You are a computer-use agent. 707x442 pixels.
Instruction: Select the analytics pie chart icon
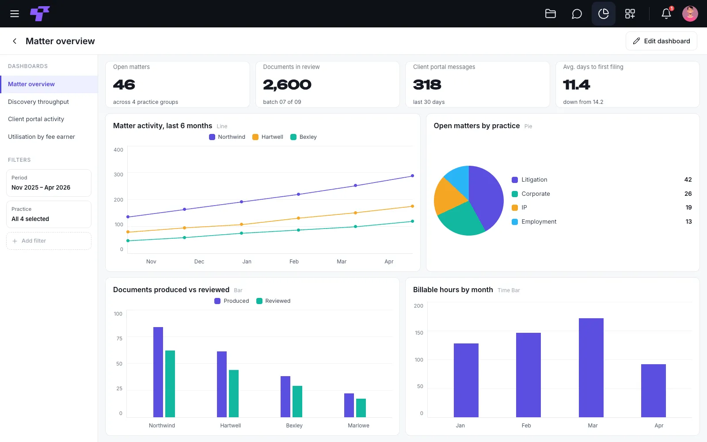coord(604,14)
